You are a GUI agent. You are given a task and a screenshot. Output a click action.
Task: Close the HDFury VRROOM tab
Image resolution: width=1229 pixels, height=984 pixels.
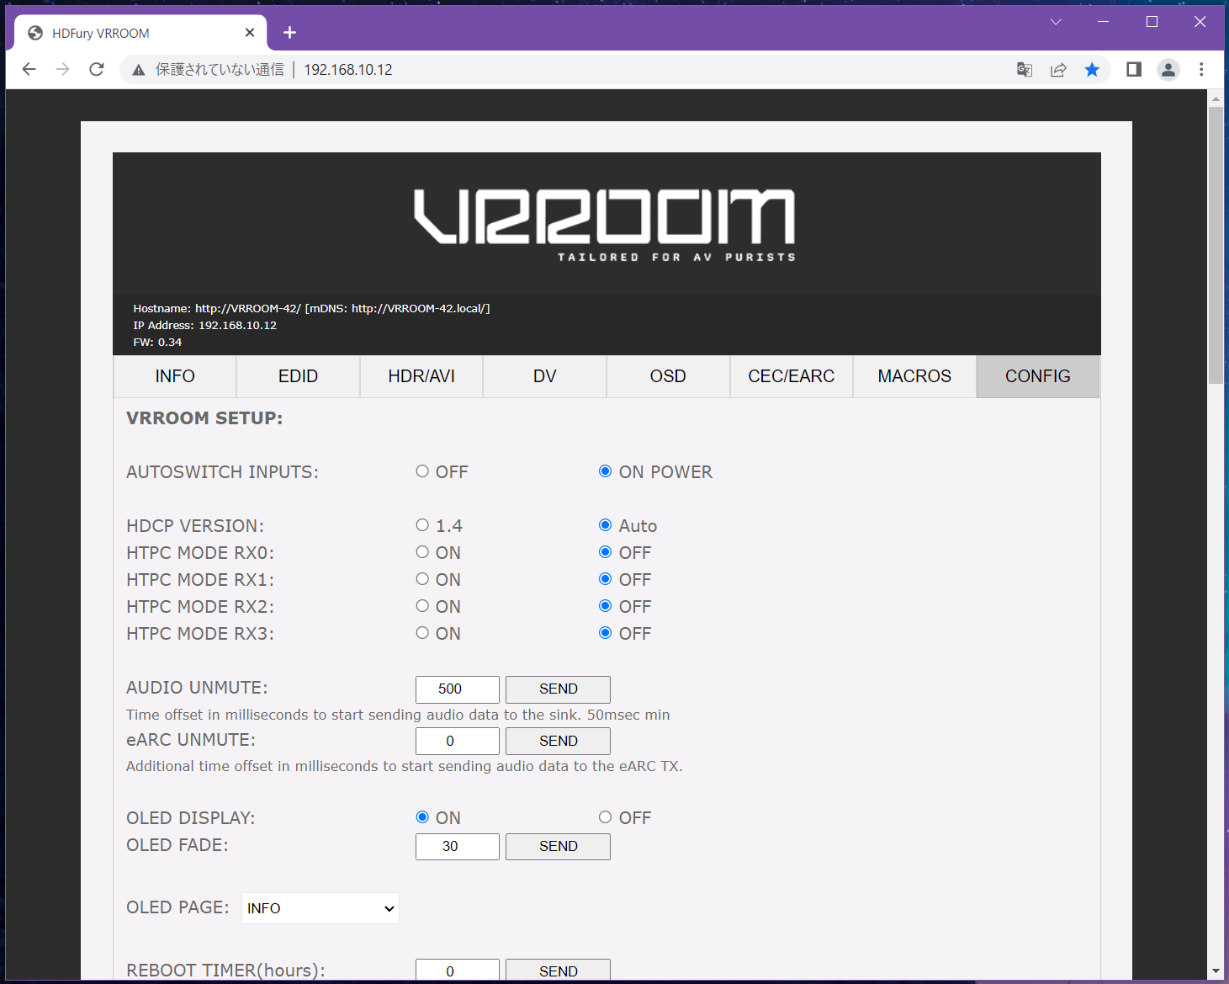[x=250, y=32]
